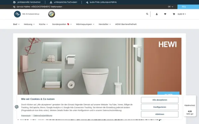The height and width of the screenshot is (124, 199).
Task: Expand the Sonderposten menu
Action: [62, 24]
